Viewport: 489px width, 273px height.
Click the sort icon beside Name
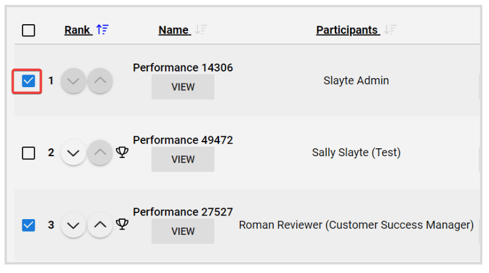click(x=201, y=30)
